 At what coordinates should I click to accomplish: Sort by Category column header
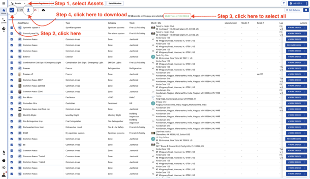112,23
